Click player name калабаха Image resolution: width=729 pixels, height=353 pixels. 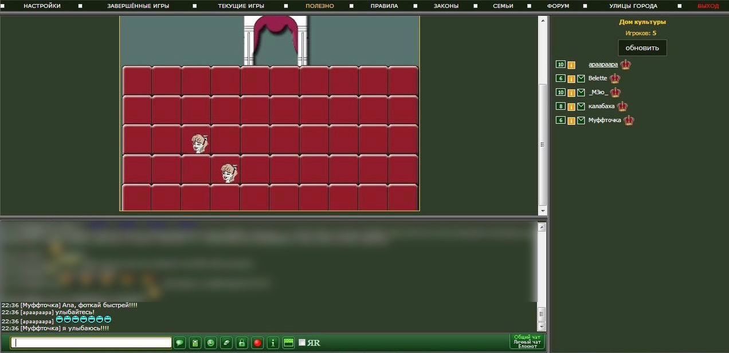601,107
